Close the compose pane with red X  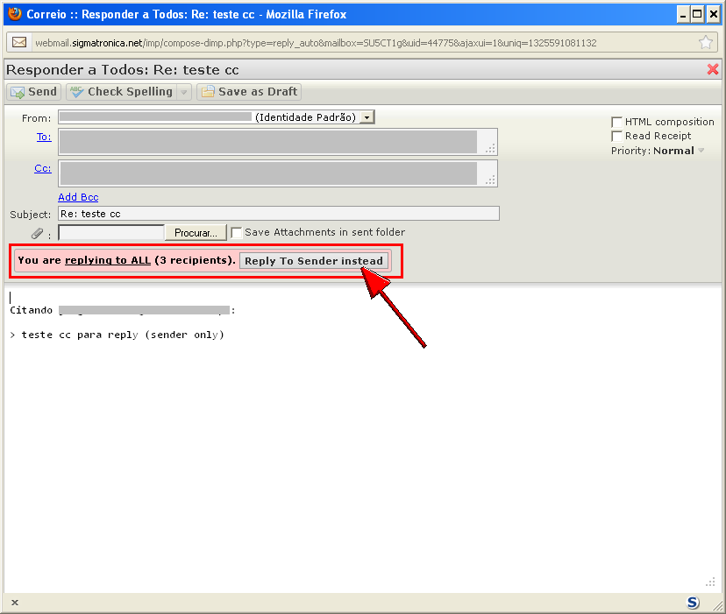pos(713,70)
